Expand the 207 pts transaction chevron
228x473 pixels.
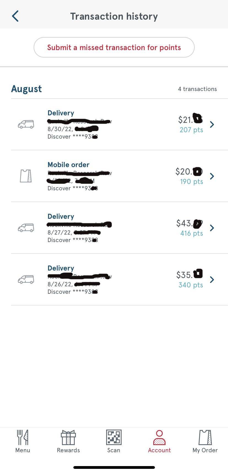tap(212, 124)
